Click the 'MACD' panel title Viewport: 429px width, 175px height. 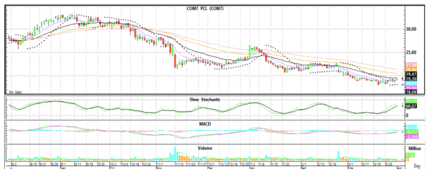click(x=204, y=124)
